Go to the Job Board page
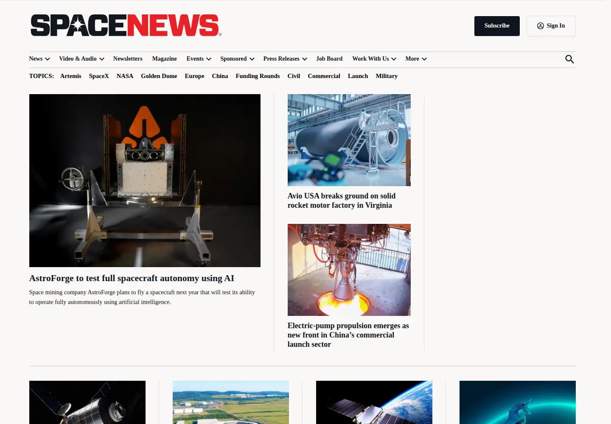 pyautogui.click(x=329, y=59)
